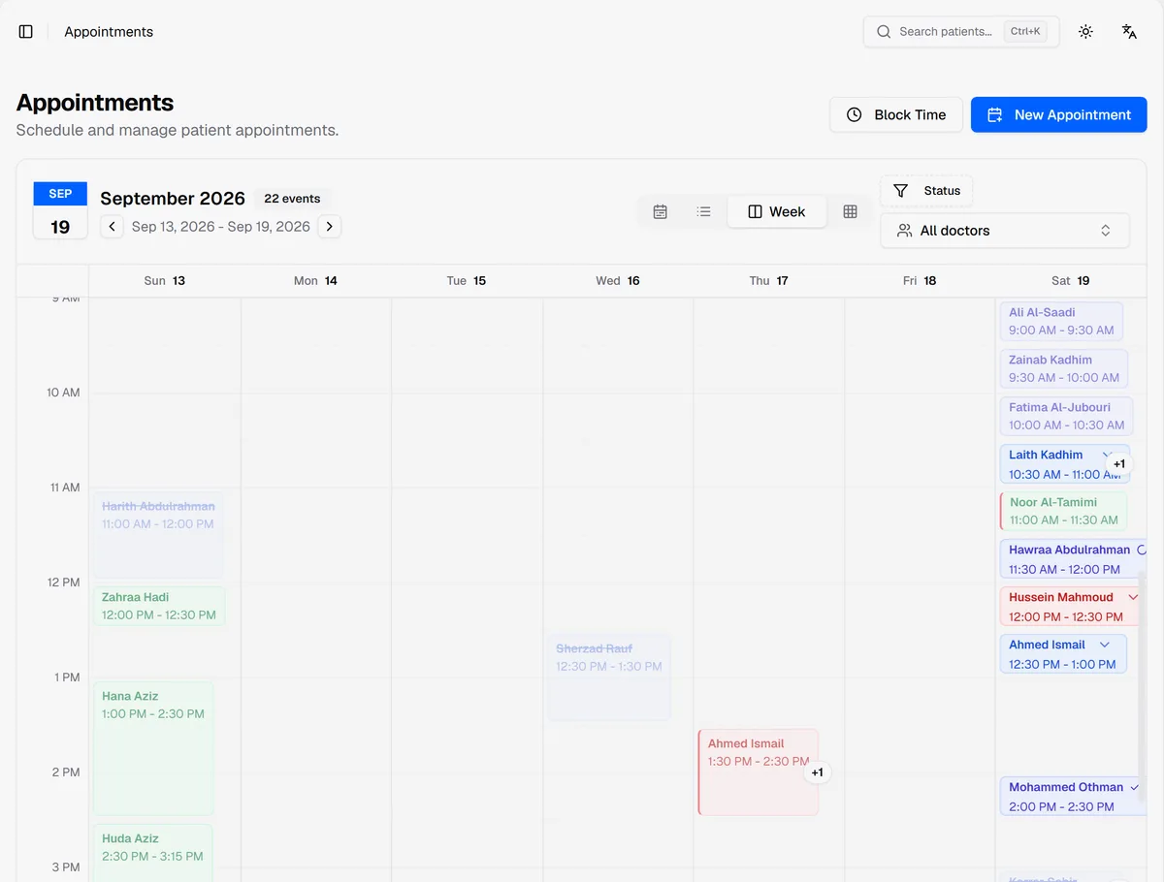Select the Sat 19 day header

1071,281
